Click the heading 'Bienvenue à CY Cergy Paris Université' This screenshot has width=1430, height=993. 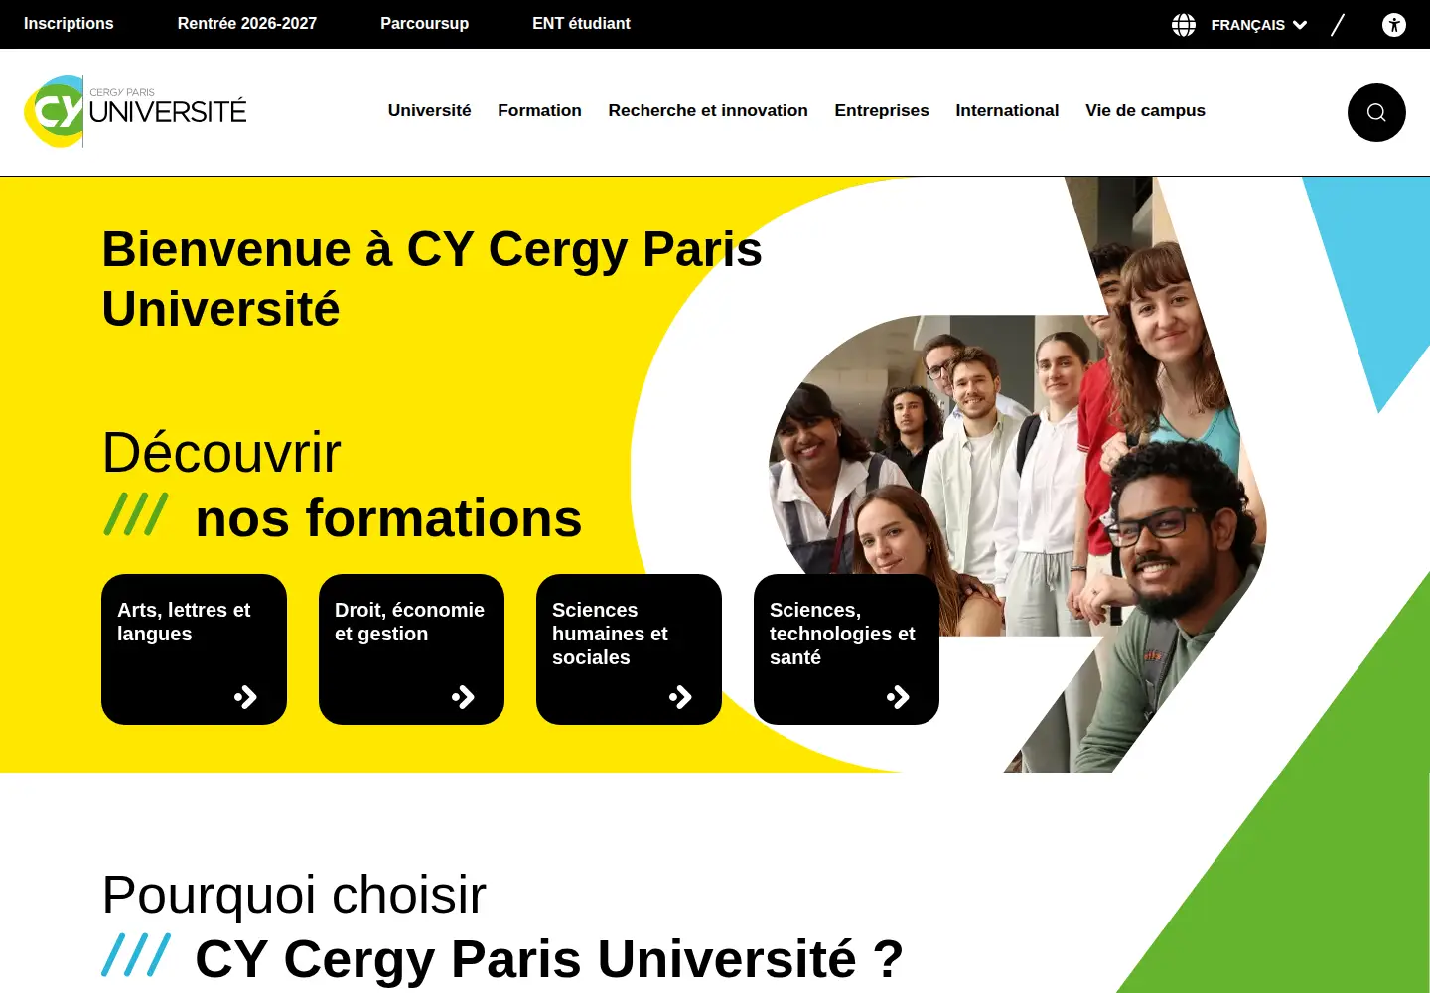point(432,279)
